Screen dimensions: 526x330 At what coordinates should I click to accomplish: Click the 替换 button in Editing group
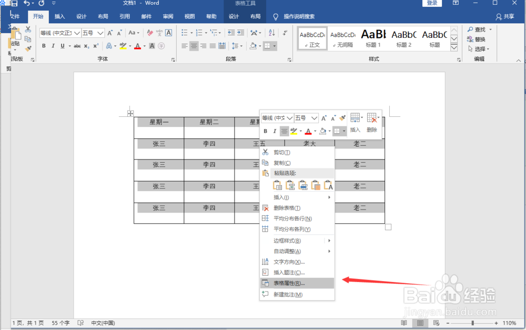click(479, 39)
